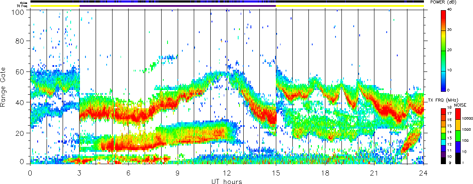
Task: Click the '1000' label on the NOISE colorbar
Action: pos(466,130)
